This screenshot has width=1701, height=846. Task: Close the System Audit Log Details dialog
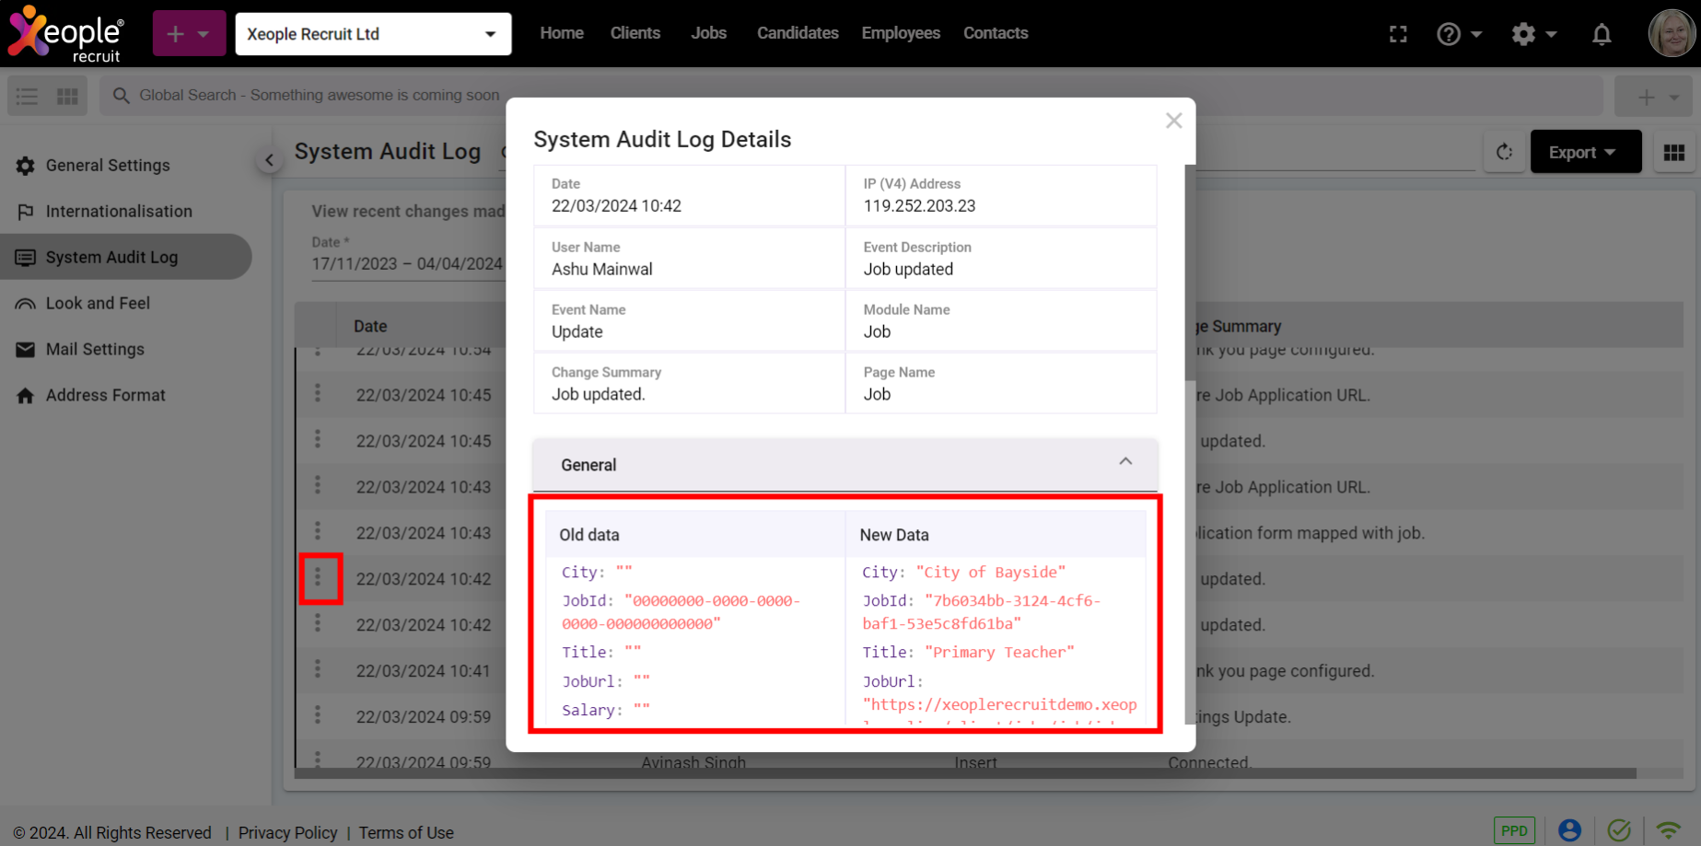pos(1173,121)
